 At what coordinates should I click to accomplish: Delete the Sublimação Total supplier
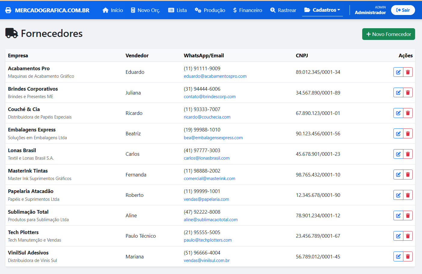pos(408,215)
